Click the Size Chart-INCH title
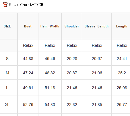This screenshot has width=130, height=116. pyautogui.click(x=26, y=5)
